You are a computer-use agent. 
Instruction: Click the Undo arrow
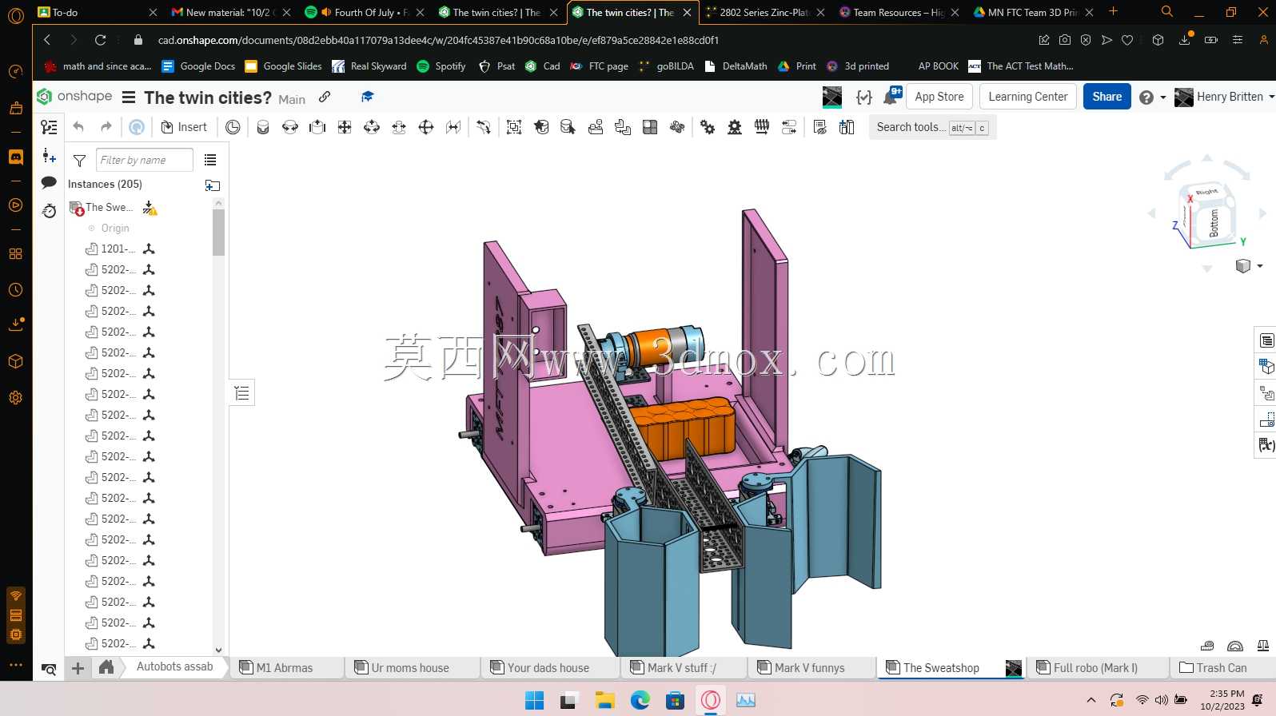point(78,127)
